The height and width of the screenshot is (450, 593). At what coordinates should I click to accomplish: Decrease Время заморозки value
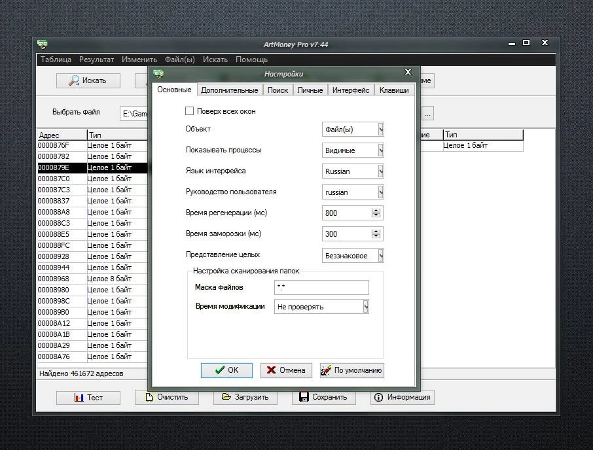pos(376,236)
